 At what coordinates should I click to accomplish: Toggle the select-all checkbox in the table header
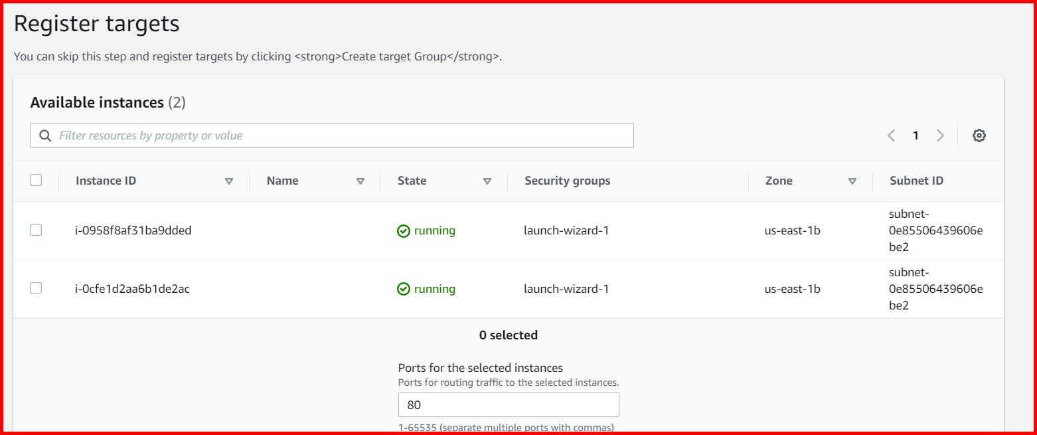37,180
